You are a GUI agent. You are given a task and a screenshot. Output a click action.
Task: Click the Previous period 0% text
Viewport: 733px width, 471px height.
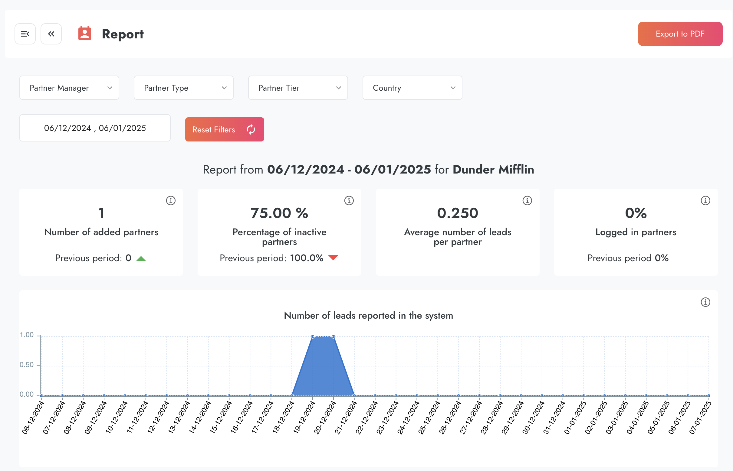pos(628,258)
